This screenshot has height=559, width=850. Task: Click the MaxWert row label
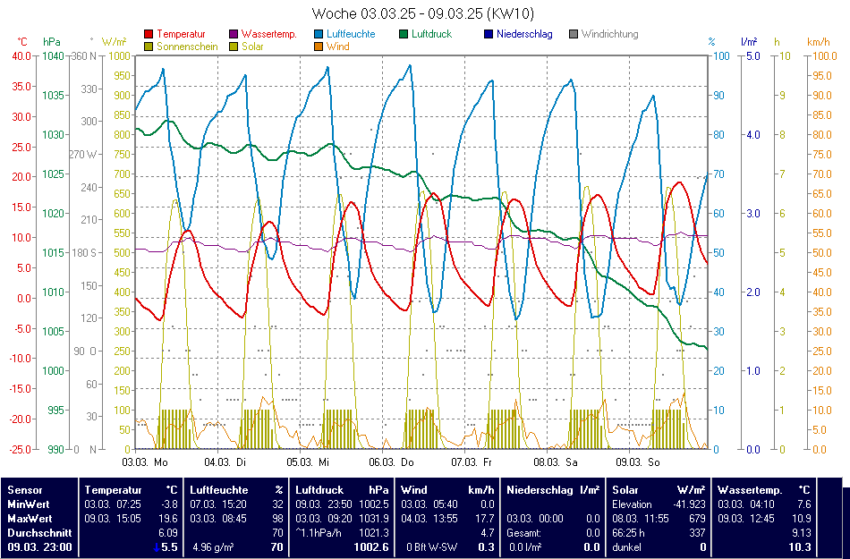click(x=30, y=518)
